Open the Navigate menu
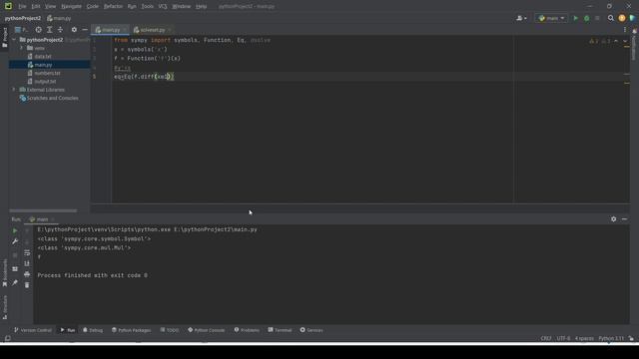Screen dimensions: 639x359 71,7
